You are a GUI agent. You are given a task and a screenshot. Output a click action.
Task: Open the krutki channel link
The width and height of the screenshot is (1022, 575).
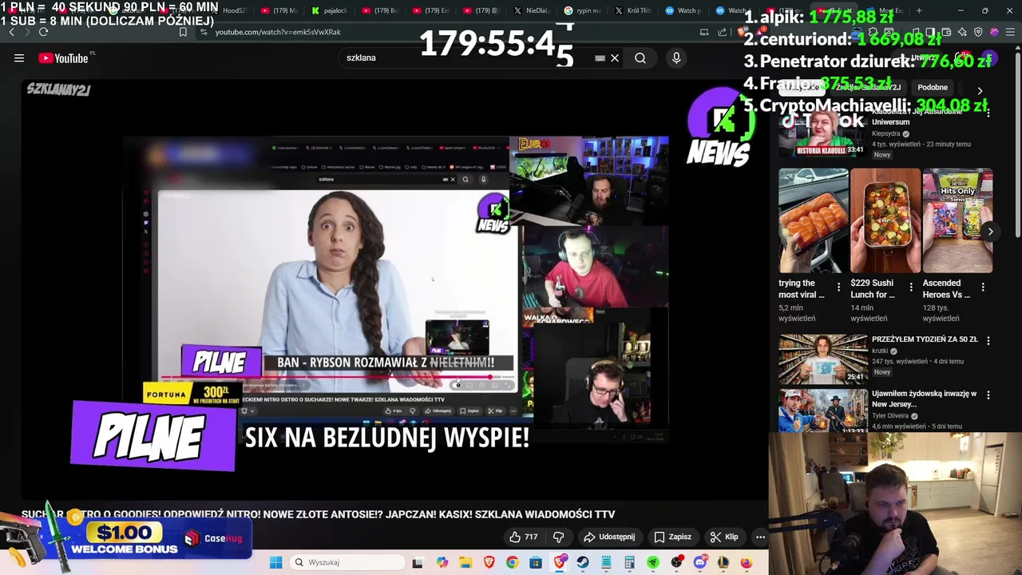pyautogui.click(x=880, y=351)
